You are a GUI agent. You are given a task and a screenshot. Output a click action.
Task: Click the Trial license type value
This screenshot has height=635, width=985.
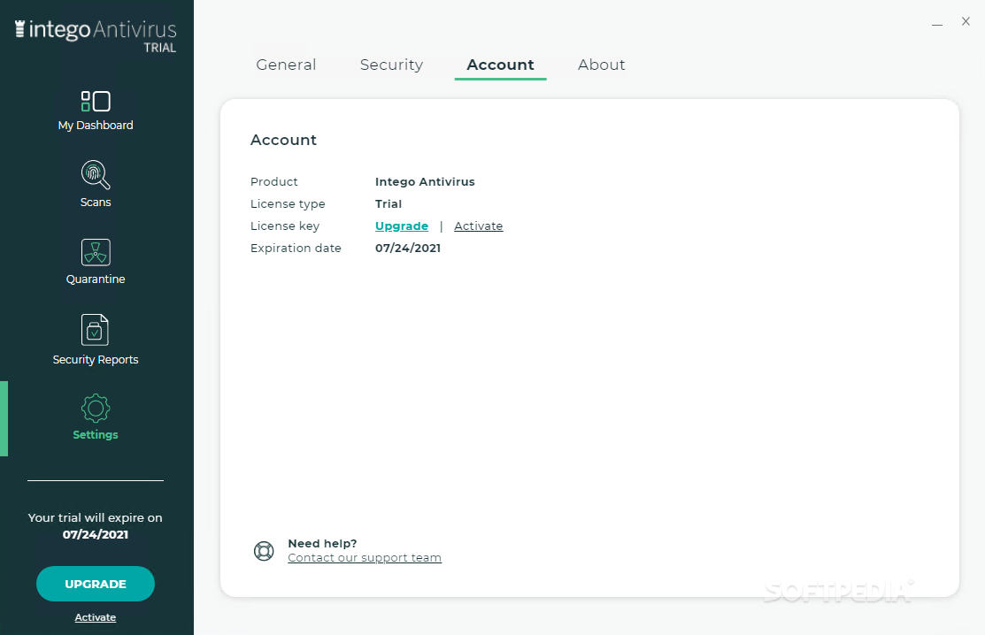[x=389, y=204]
